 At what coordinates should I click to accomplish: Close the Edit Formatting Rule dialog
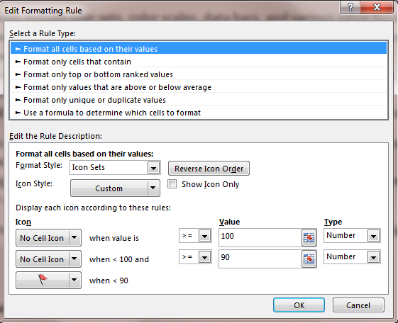377,7
